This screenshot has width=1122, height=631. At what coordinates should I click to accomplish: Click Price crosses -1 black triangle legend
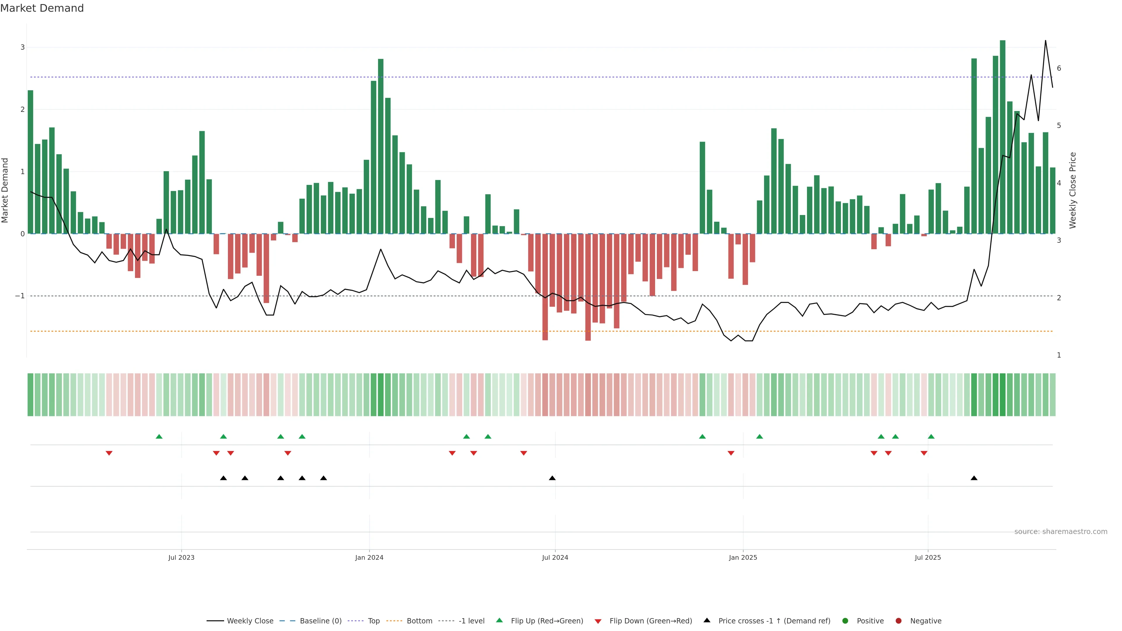707,620
